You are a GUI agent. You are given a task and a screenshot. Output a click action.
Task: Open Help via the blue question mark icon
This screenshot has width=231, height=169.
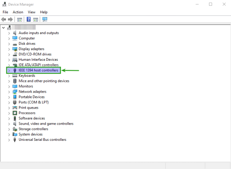29,19
